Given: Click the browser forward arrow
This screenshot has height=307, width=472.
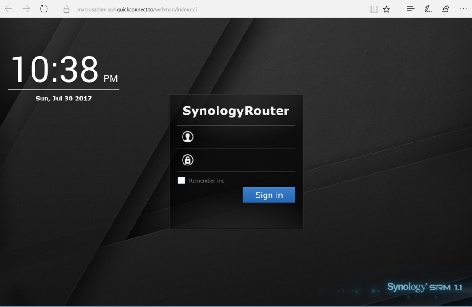Looking at the screenshot, I should (x=26, y=9).
